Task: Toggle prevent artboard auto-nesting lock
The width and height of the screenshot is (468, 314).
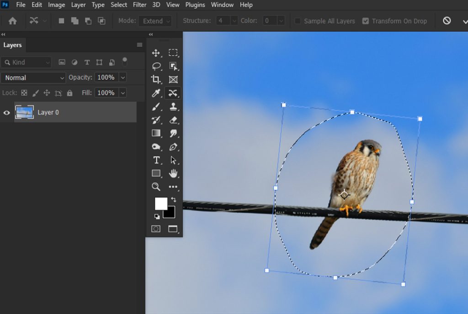Action: point(58,93)
